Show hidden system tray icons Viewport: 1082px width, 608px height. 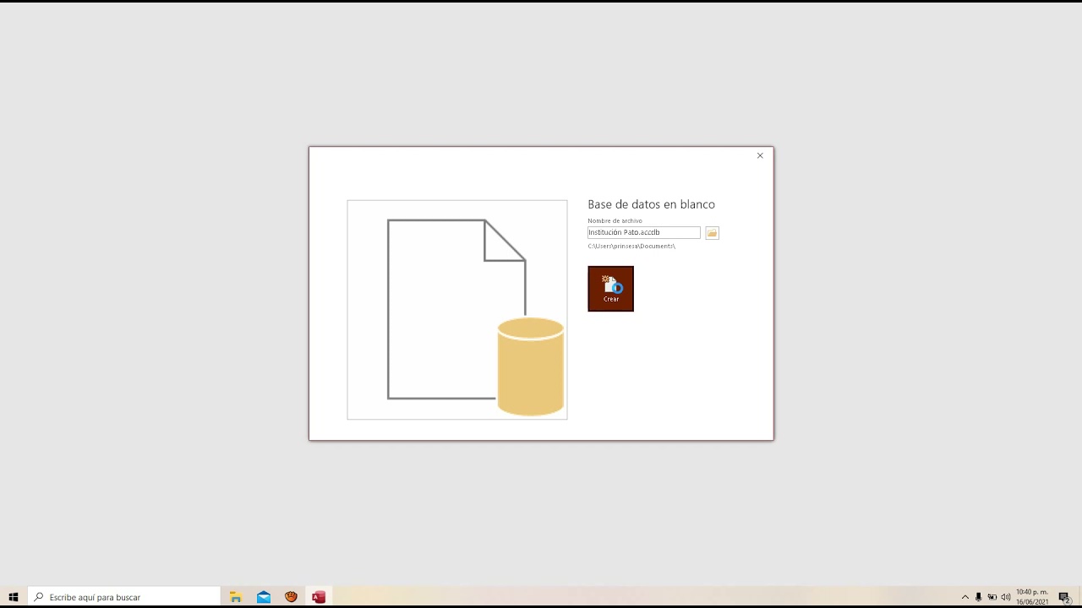point(965,597)
